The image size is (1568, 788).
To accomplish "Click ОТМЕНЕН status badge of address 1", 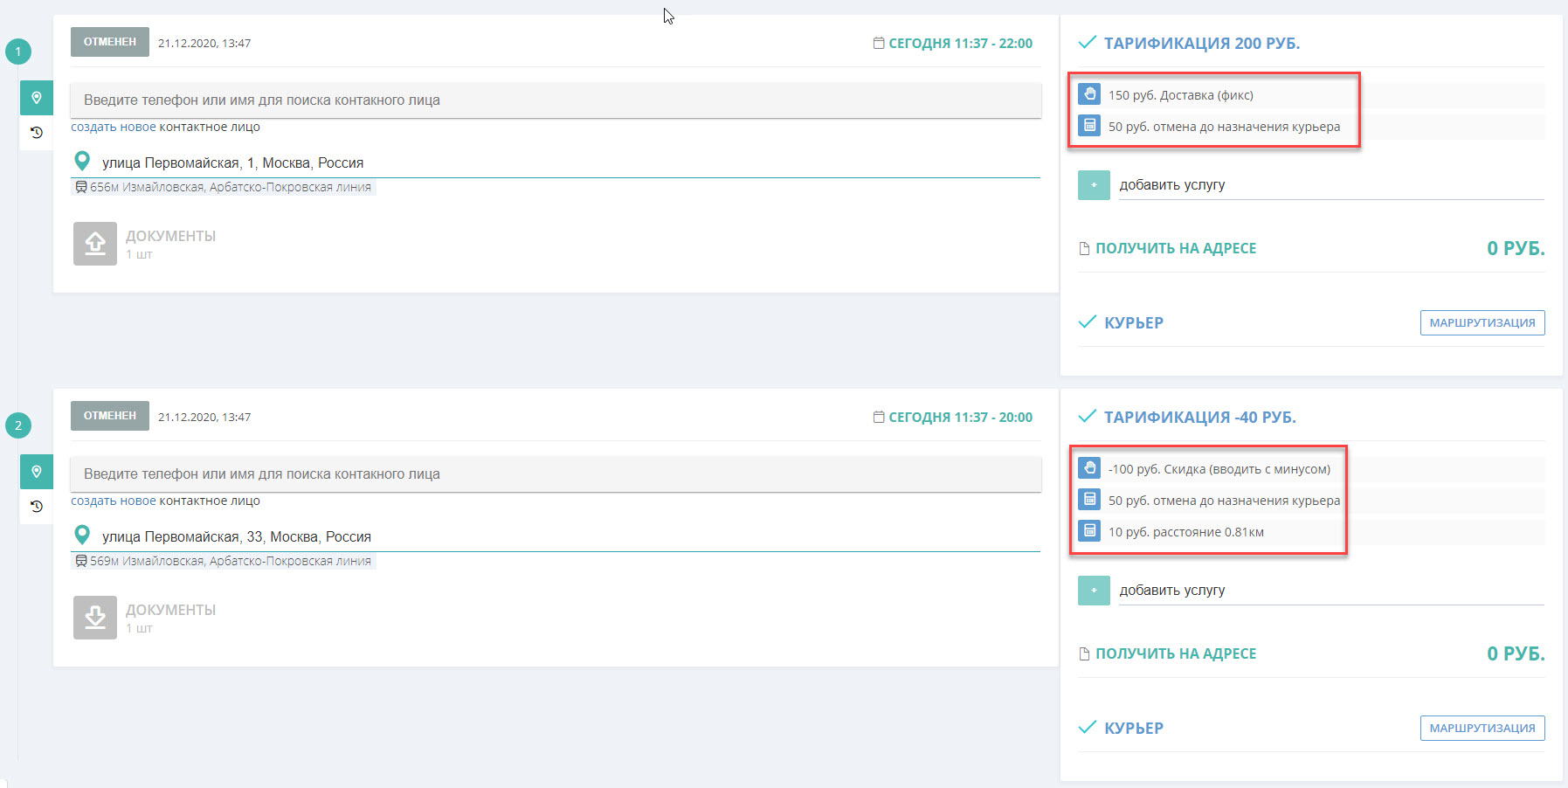I will tap(110, 42).
